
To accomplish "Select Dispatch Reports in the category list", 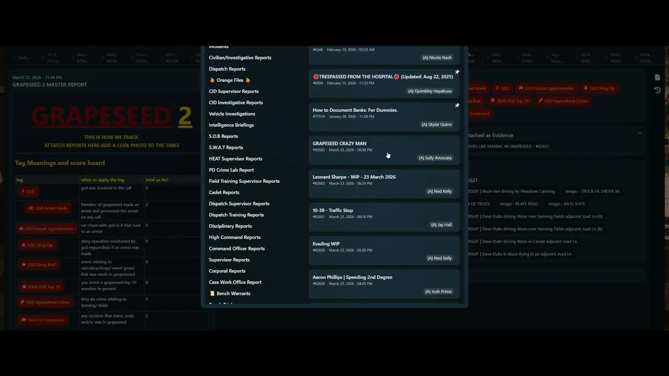I will pyautogui.click(x=227, y=69).
